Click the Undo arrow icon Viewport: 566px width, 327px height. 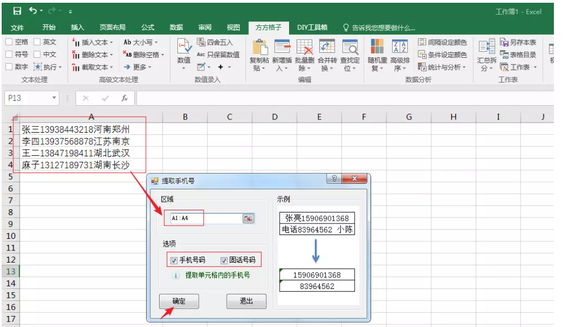pos(33,11)
